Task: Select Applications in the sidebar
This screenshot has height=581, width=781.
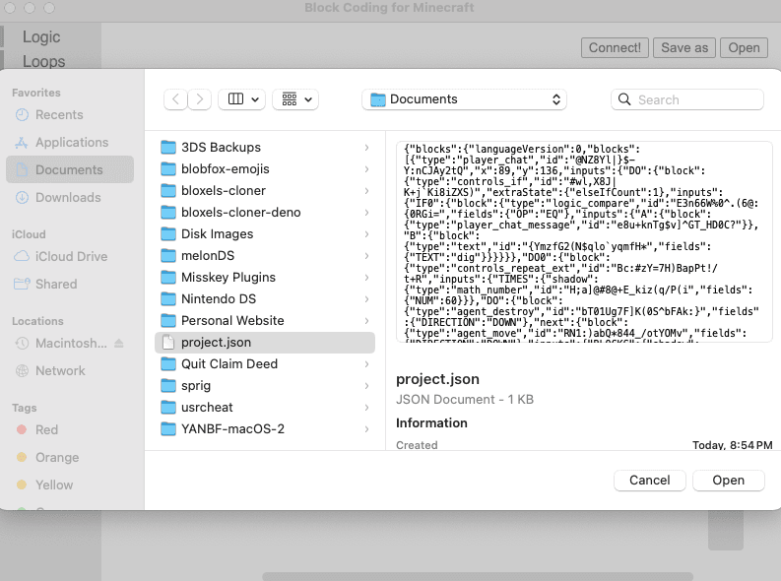Action: coord(71,142)
